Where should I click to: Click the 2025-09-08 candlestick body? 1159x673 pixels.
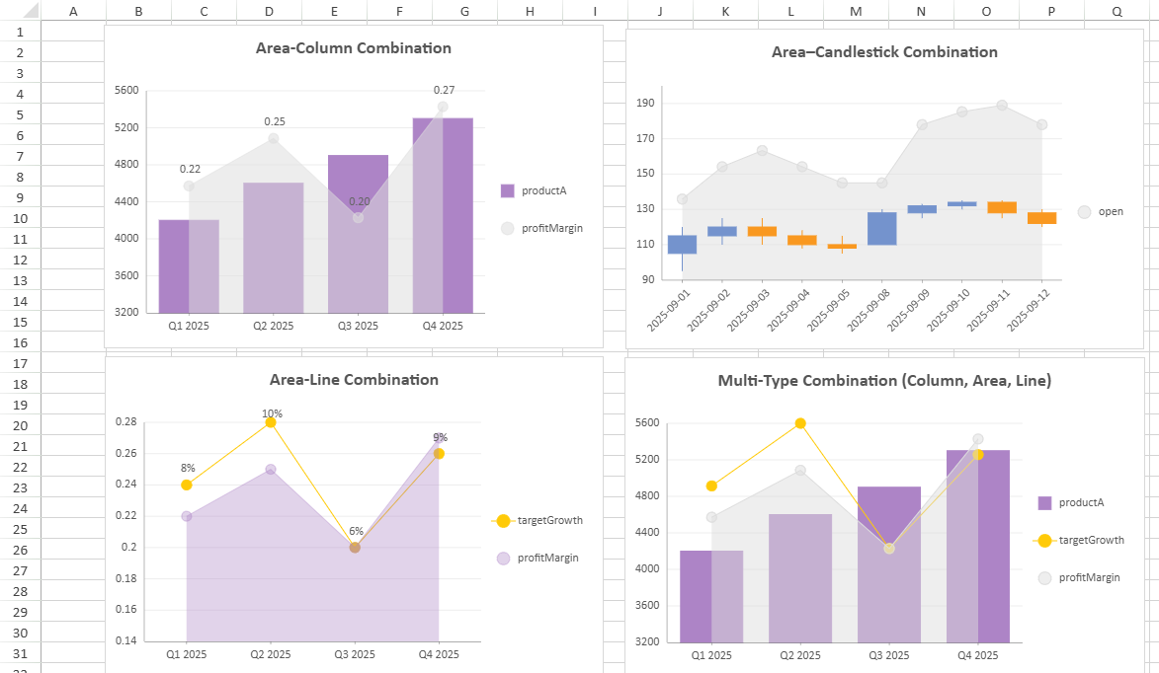click(881, 228)
